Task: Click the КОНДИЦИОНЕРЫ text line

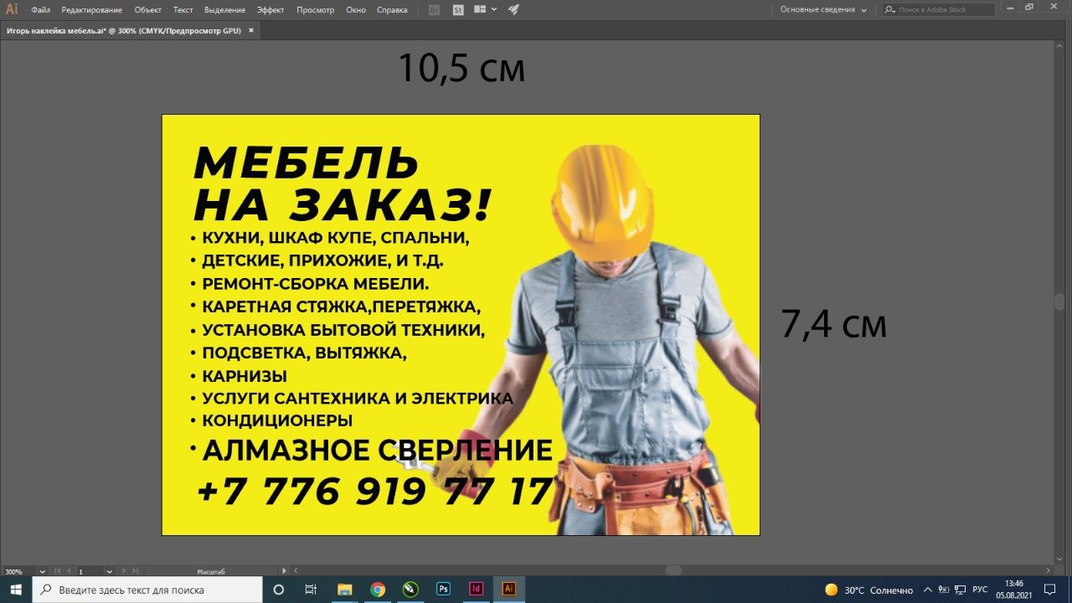Action: tap(277, 420)
